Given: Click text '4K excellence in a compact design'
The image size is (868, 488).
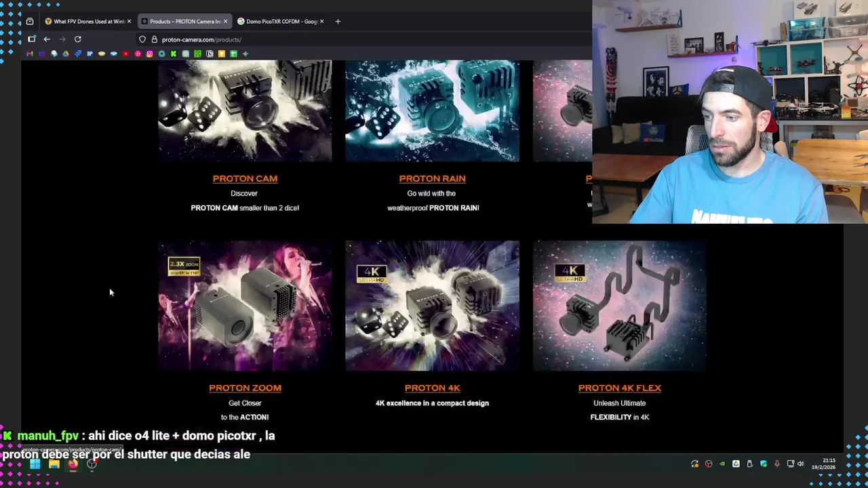Looking at the screenshot, I should point(432,403).
